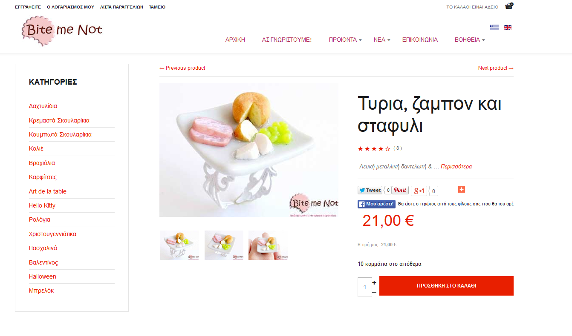572x336 pixels.
Task: Share product with the Tweet button
Action: click(370, 191)
